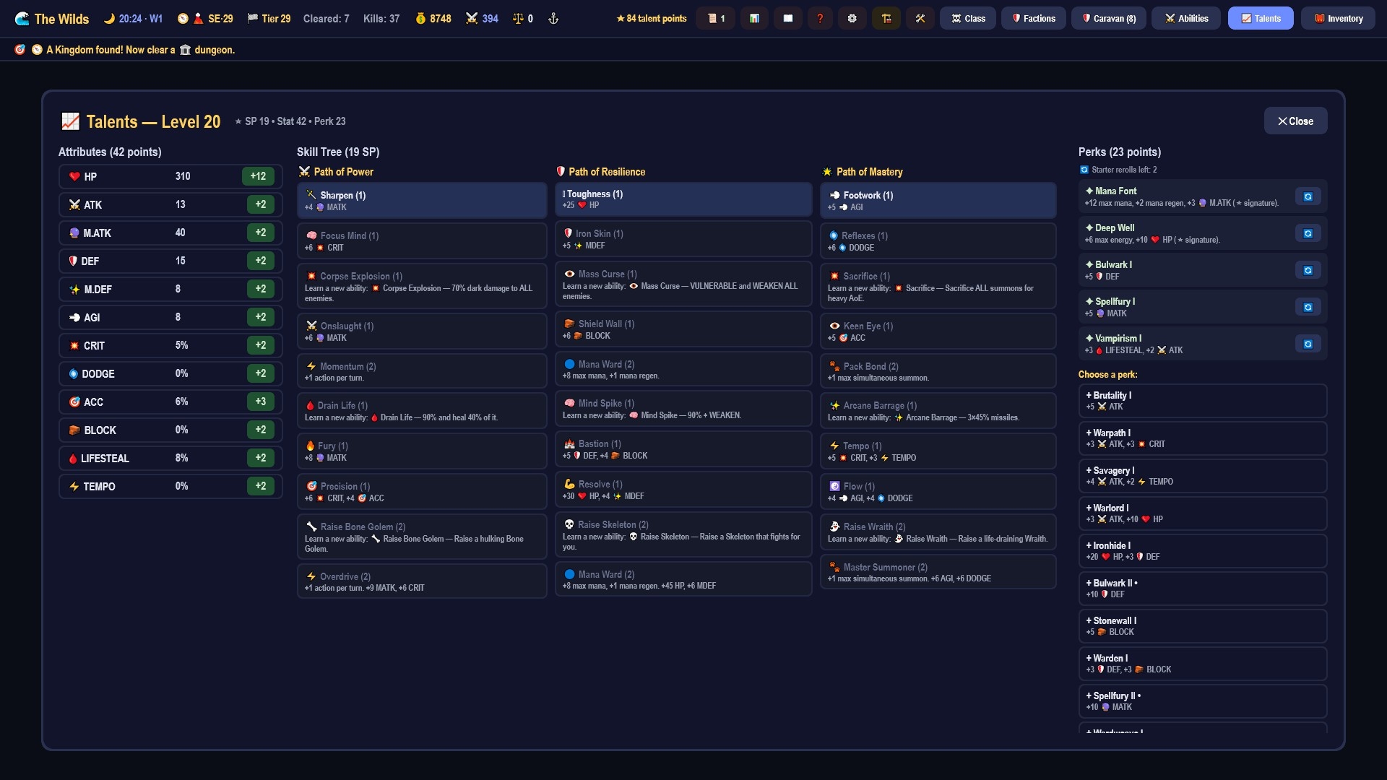Raise ACC attribute with +3 button

pyautogui.click(x=261, y=402)
